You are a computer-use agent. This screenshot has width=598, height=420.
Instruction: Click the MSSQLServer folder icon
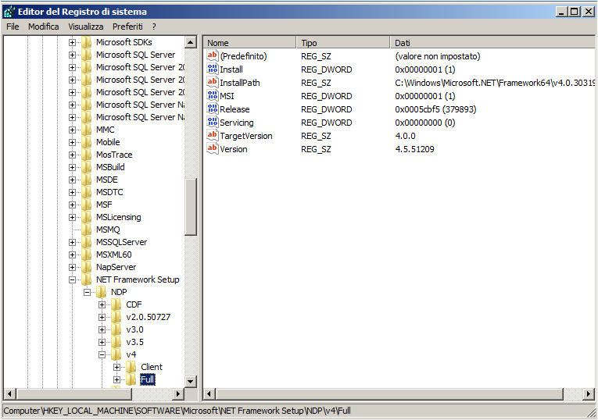click(x=87, y=242)
